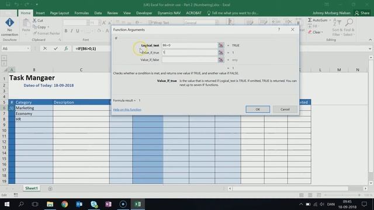Open Insert Function fx button
374x210 pixels.
click(66, 48)
